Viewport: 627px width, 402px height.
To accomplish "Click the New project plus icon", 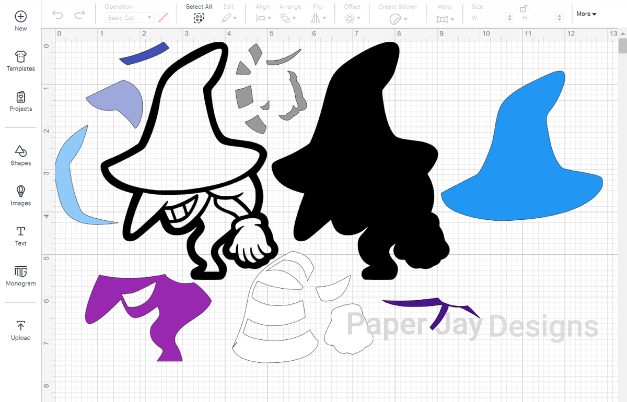I will (21, 16).
